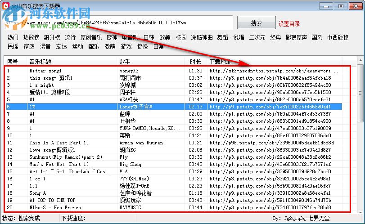The height and width of the screenshot is (224, 365).
Task: Choose the 友达 category
Action: click(62, 46)
